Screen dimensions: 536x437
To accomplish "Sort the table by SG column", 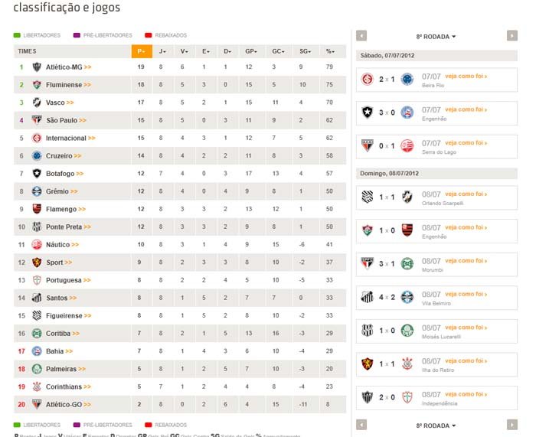I will tap(306, 51).
